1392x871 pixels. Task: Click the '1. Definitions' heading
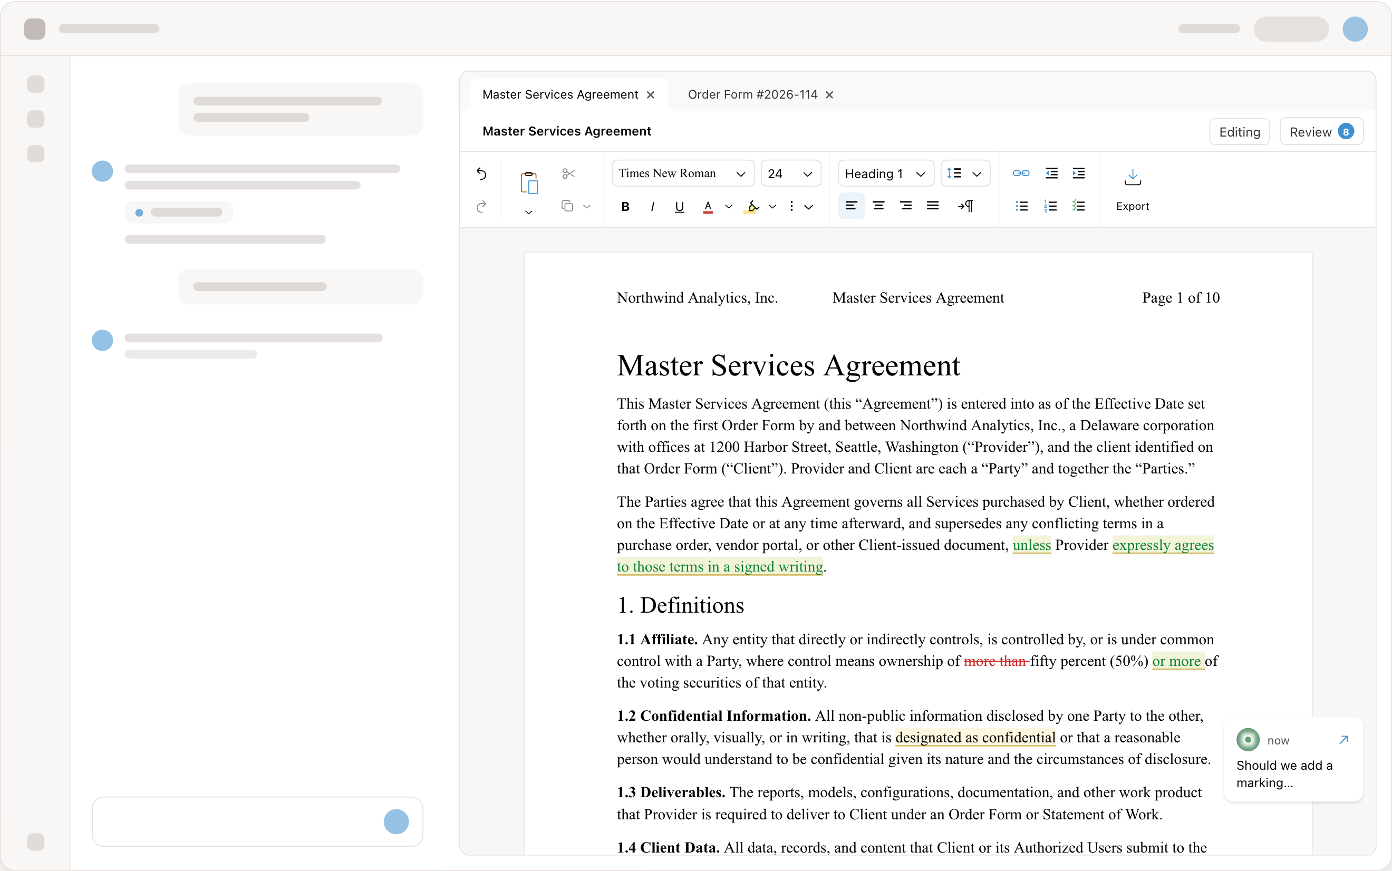pyautogui.click(x=680, y=605)
